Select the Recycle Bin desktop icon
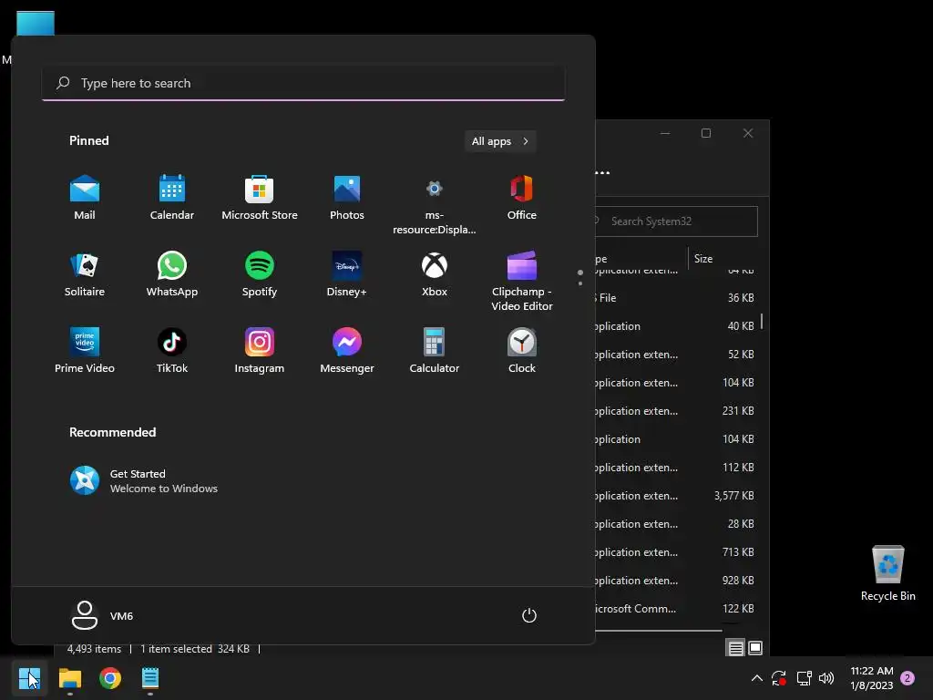 [887, 573]
